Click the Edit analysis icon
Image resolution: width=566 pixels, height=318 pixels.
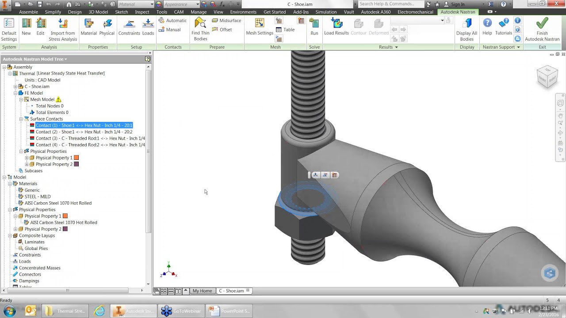(40, 27)
